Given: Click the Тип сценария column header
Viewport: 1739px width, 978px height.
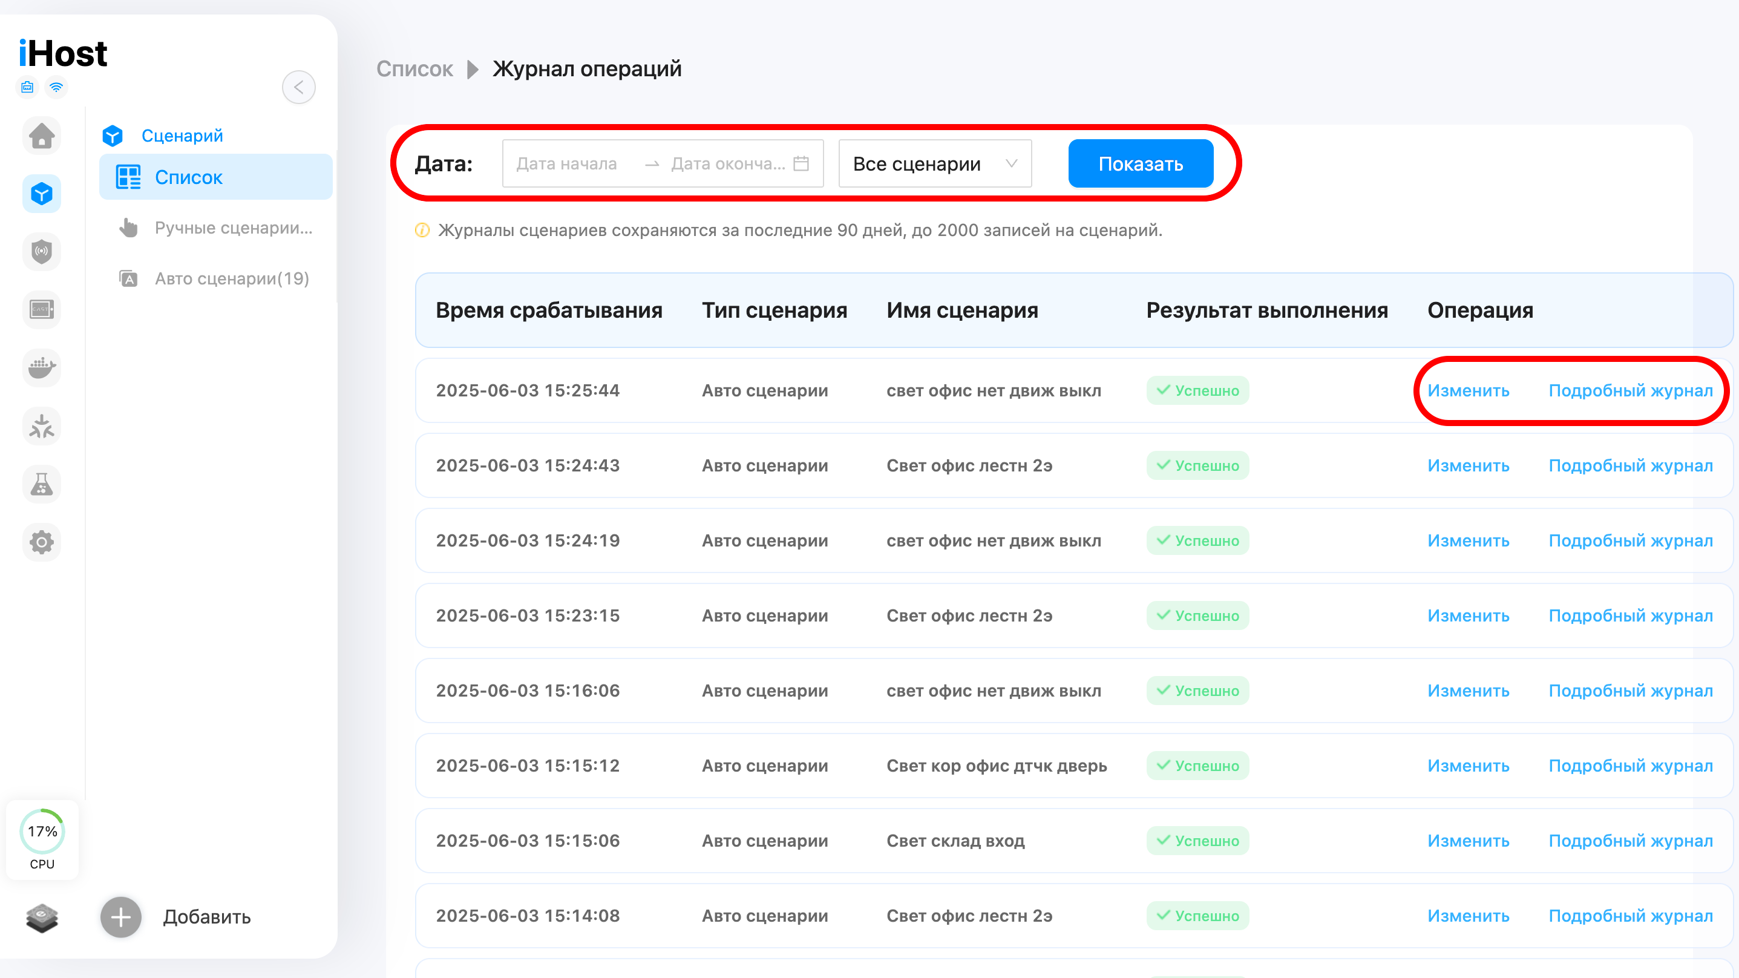Looking at the screenshot, I should (775, 310).
